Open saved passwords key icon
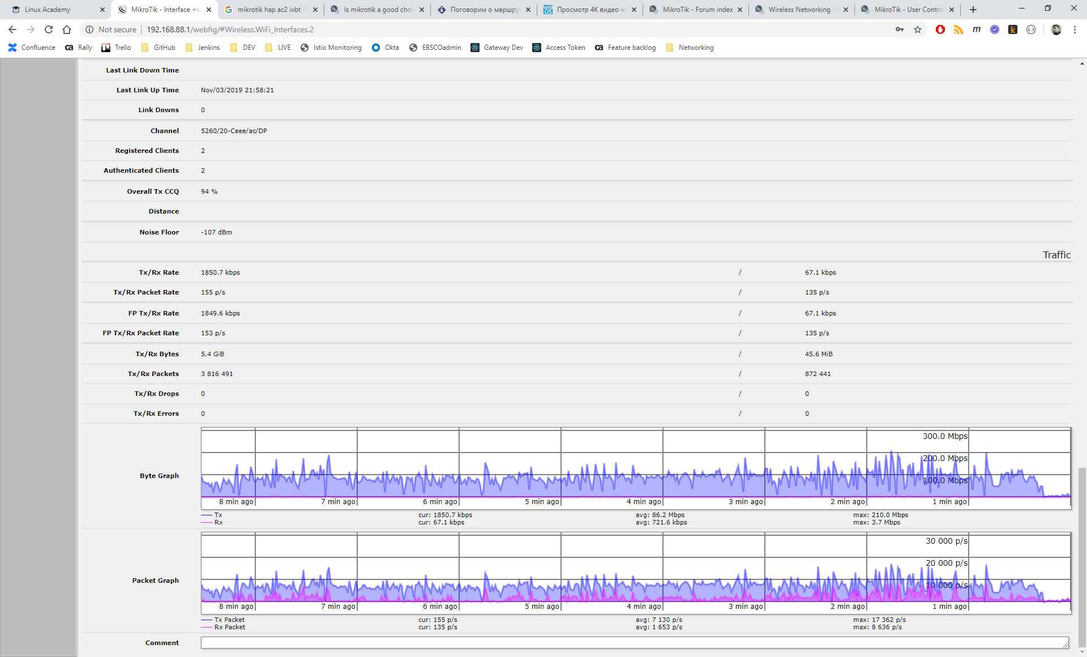The image size is (1087, 657). pos(900,29)
